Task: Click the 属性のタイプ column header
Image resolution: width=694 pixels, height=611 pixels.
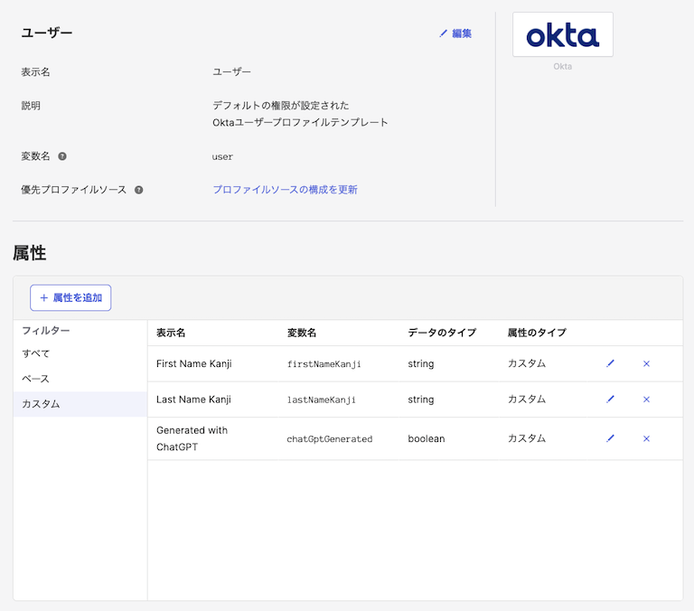Action: coord(537,333)
